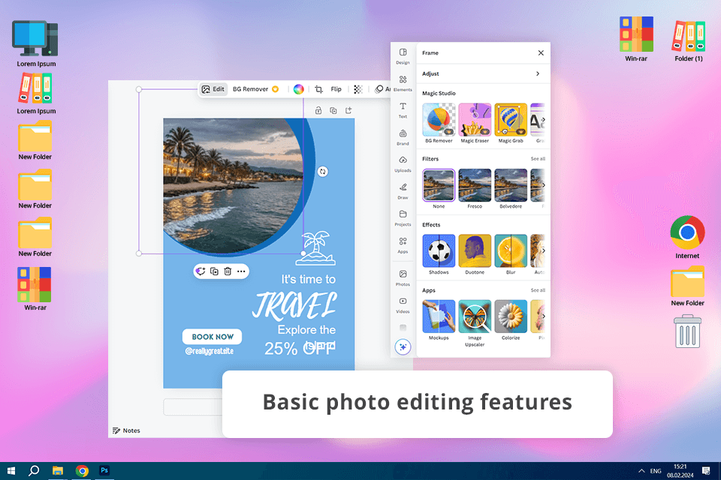Open the Notes button
The width and height of the screenshot is (721, 480).
126,430
